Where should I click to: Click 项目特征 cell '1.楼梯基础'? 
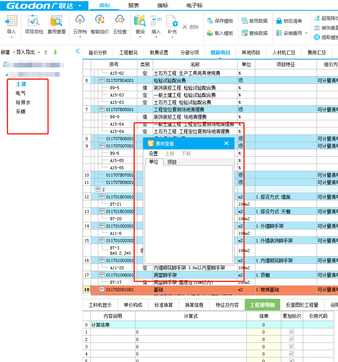(286, 290)
